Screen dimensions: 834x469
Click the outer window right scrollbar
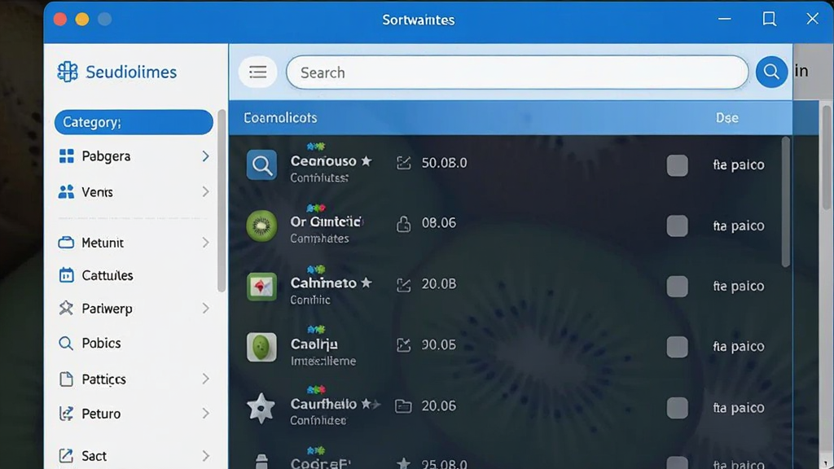click(x=827, y=157)
